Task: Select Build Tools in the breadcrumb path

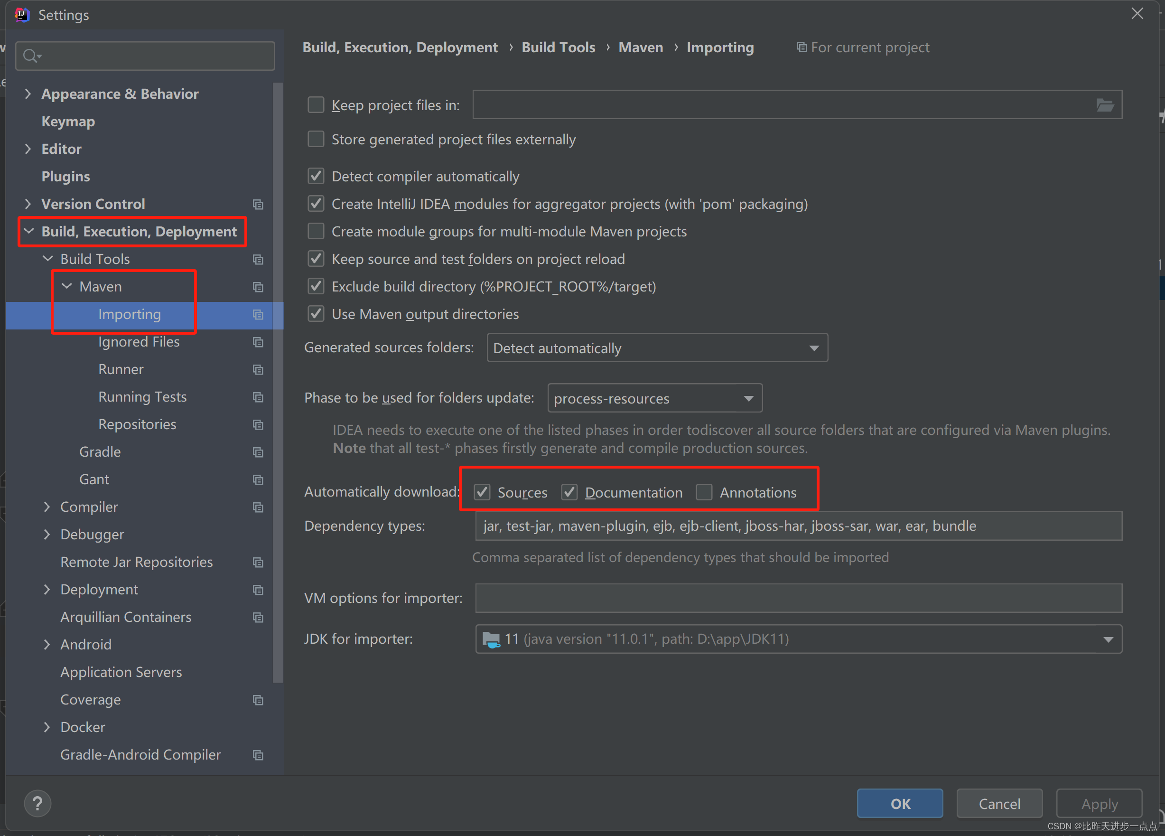Action: (x=558, y=47)
